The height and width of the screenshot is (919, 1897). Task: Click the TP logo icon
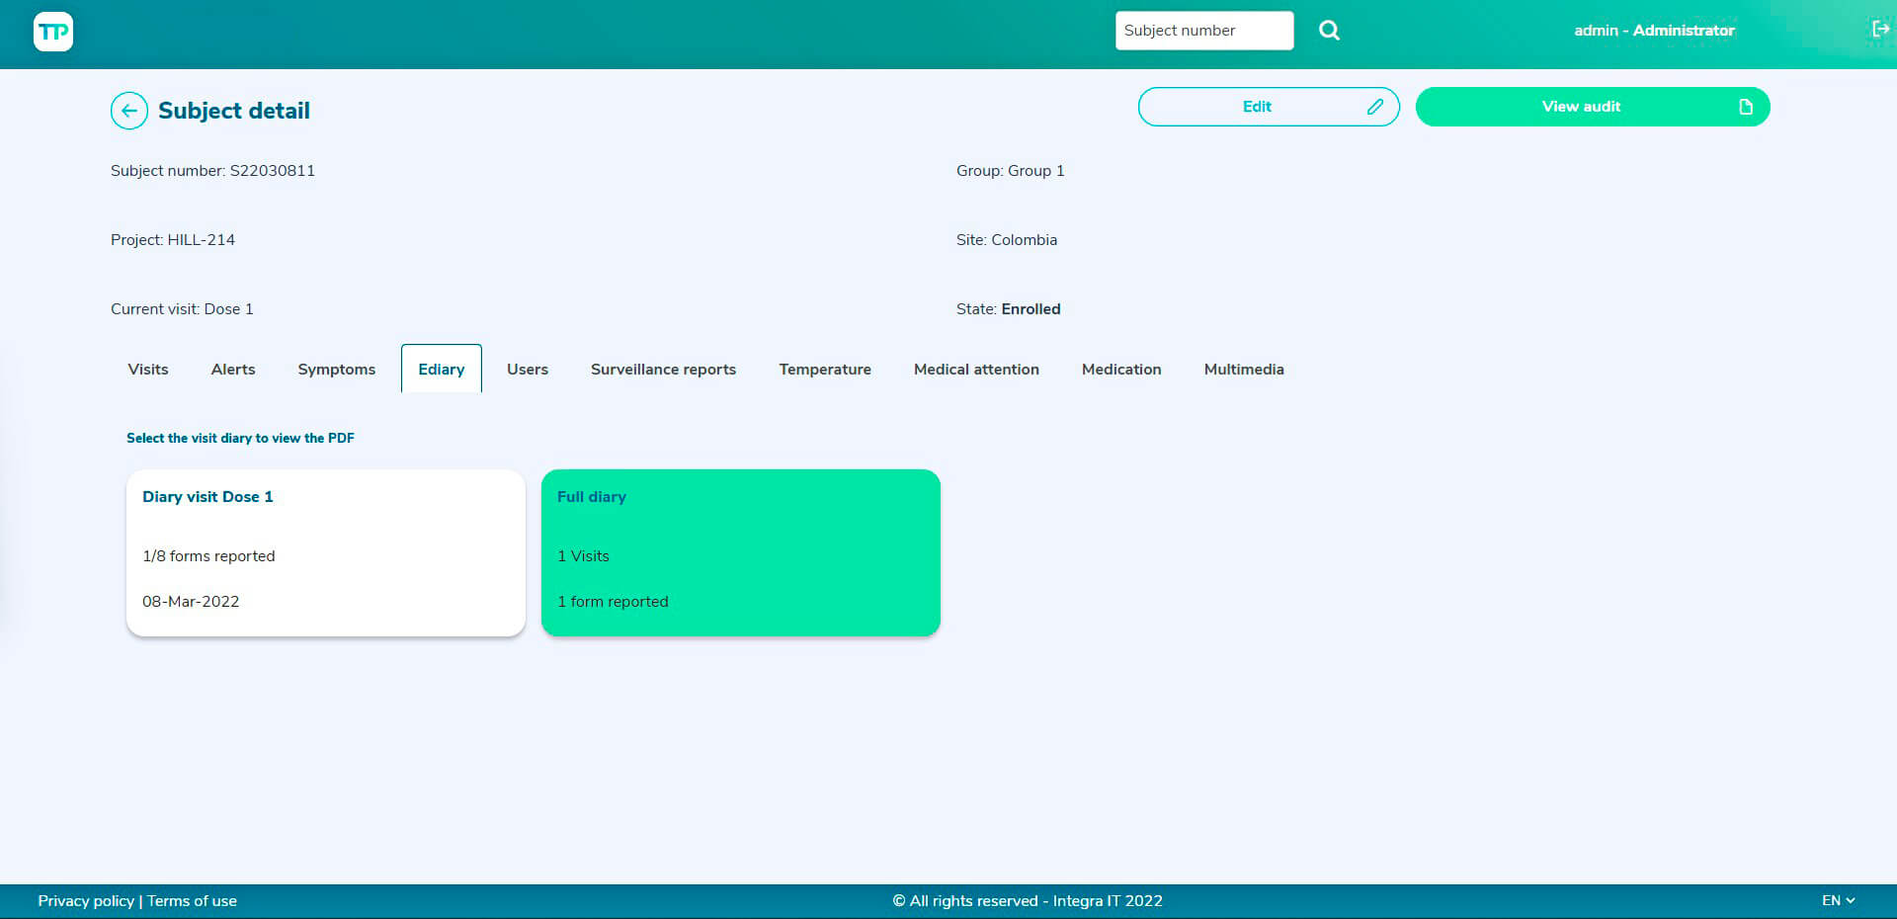[53, 32]
